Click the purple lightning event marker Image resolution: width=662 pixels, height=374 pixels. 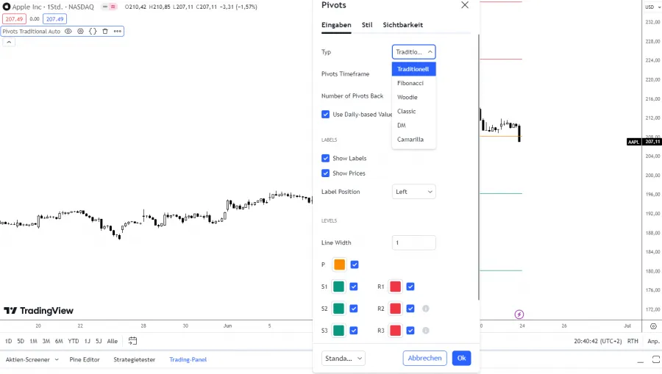[519, 314]
